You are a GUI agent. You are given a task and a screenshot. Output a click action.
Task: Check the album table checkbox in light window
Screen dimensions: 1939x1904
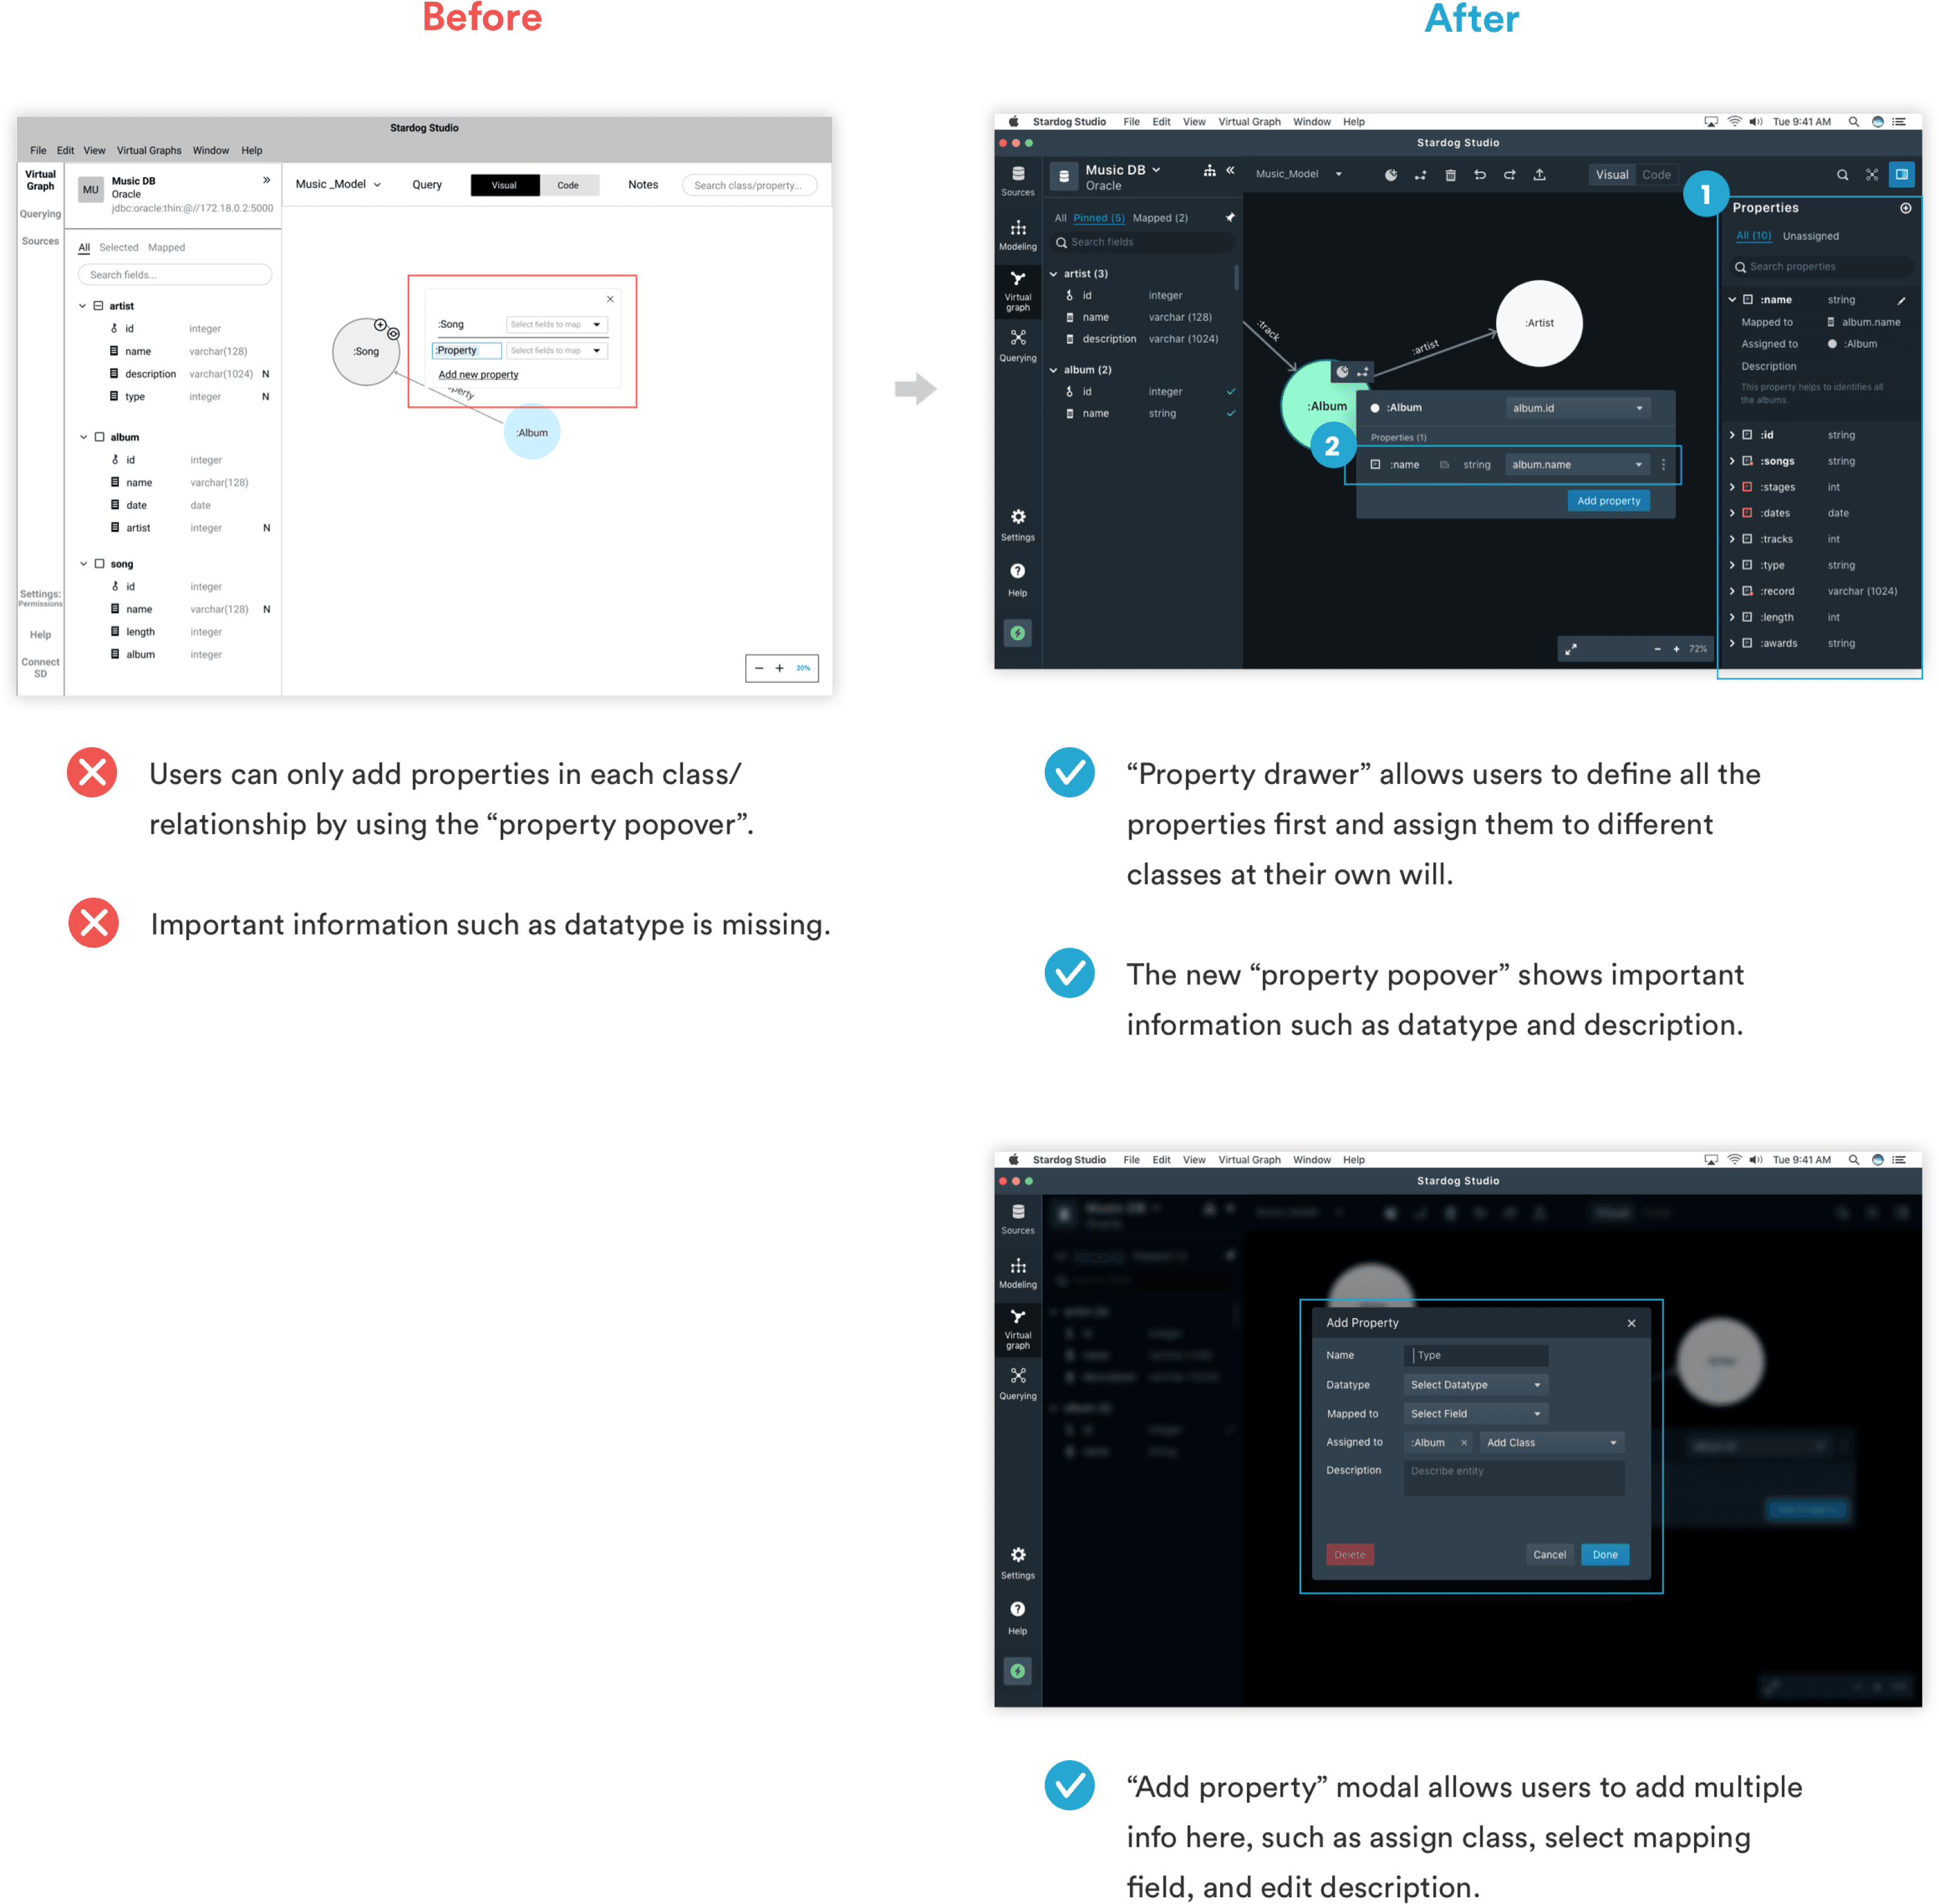pyautogui.click(x=99, y=437)
